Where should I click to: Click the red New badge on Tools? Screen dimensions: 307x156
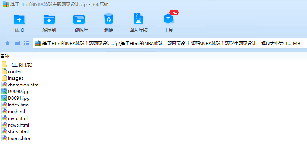coord(174,13)
